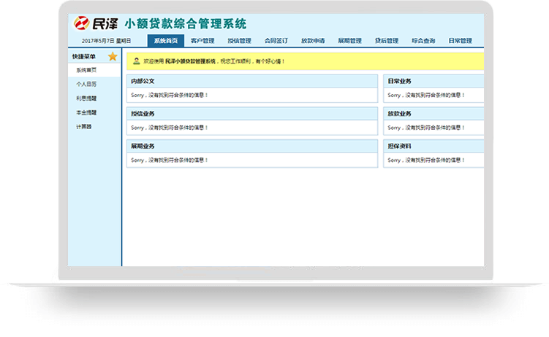The width and height of the screenshot is (549, 337).
Task: Select the 日常管理 tab
Action: click(461, 41)
